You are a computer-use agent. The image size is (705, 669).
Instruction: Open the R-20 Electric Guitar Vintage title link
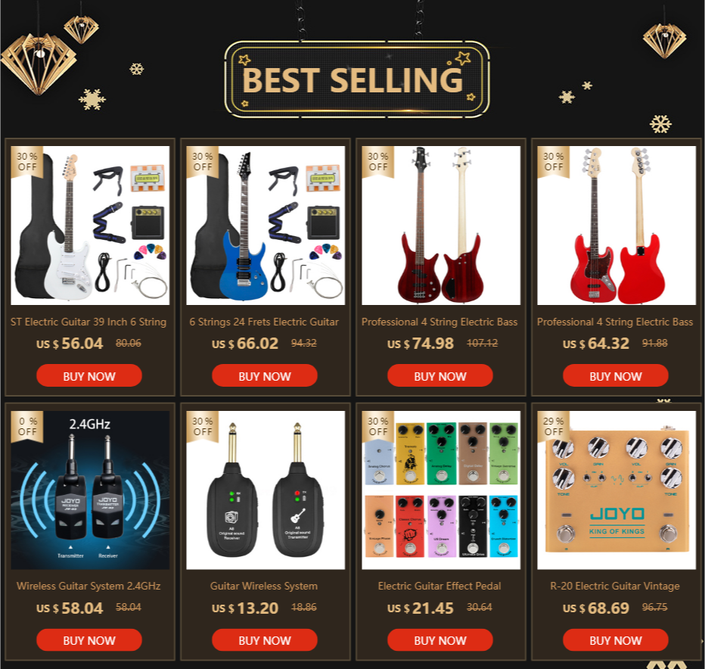615,587
